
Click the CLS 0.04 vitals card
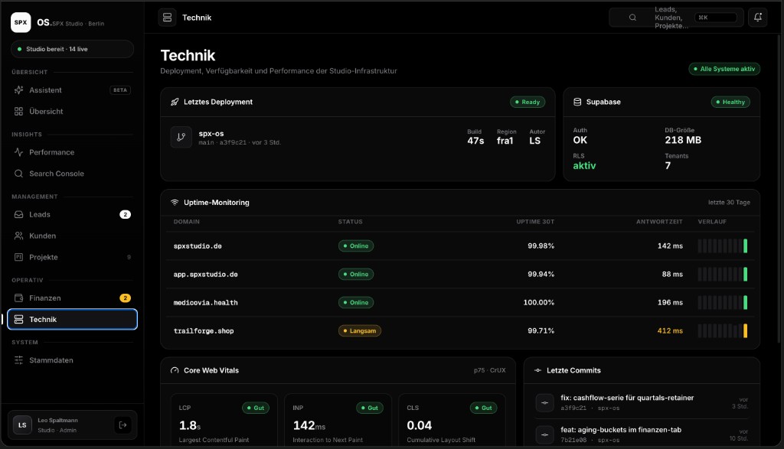[452, 421]
